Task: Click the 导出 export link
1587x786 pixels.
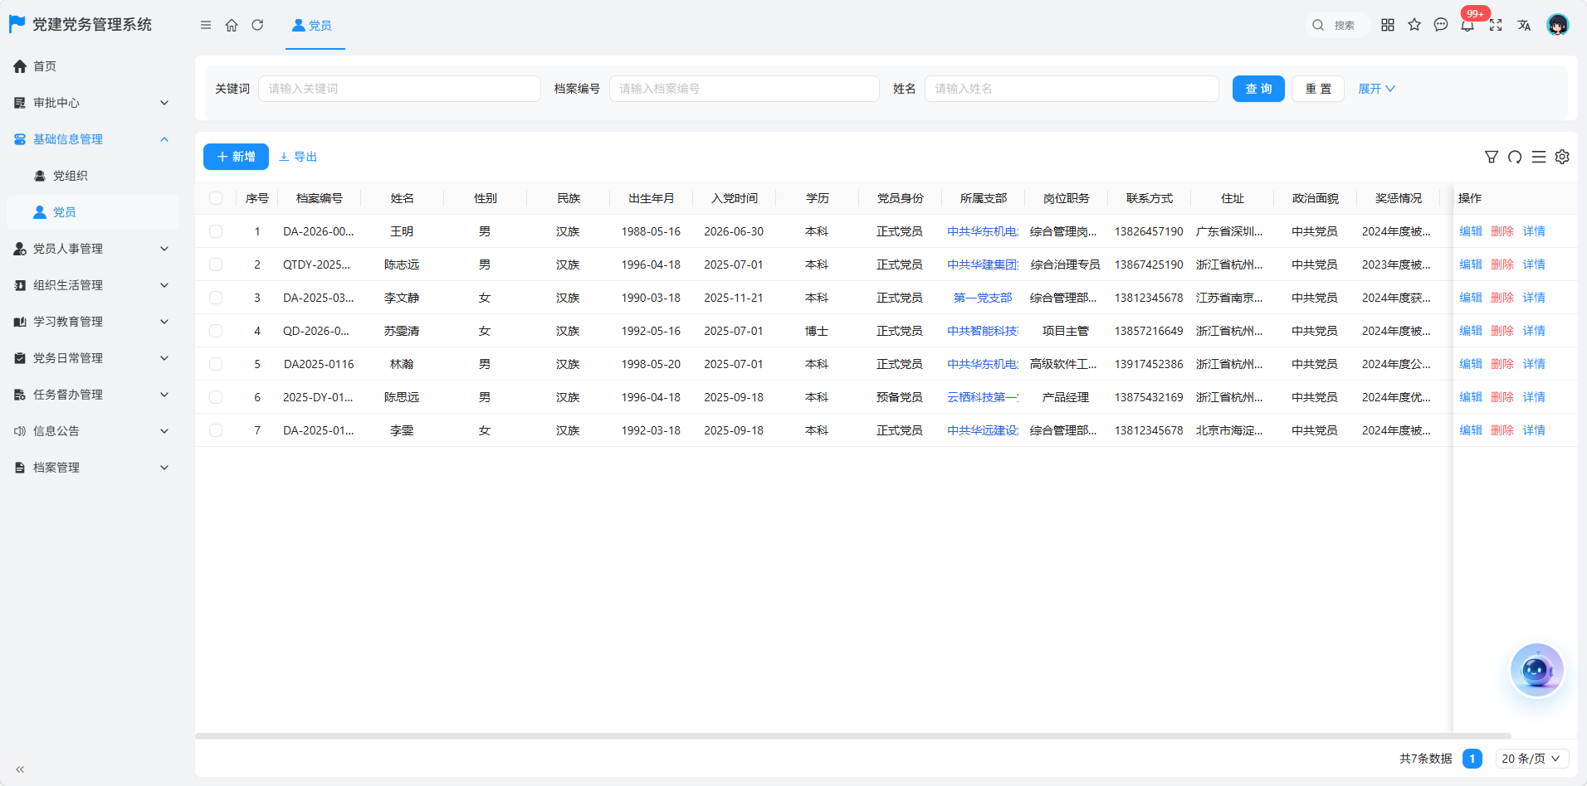Action: pyautogui.click(x=299, y=157)
